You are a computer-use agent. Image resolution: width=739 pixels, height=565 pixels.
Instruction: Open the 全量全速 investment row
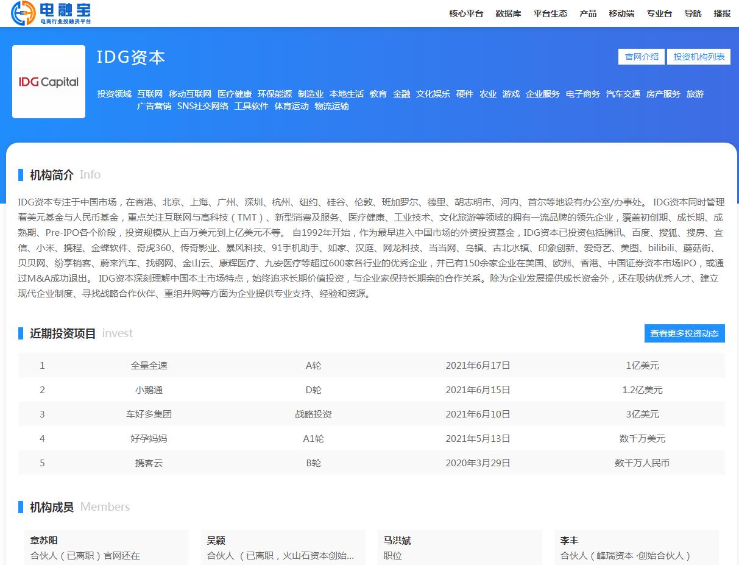click(x=372, y=365)
